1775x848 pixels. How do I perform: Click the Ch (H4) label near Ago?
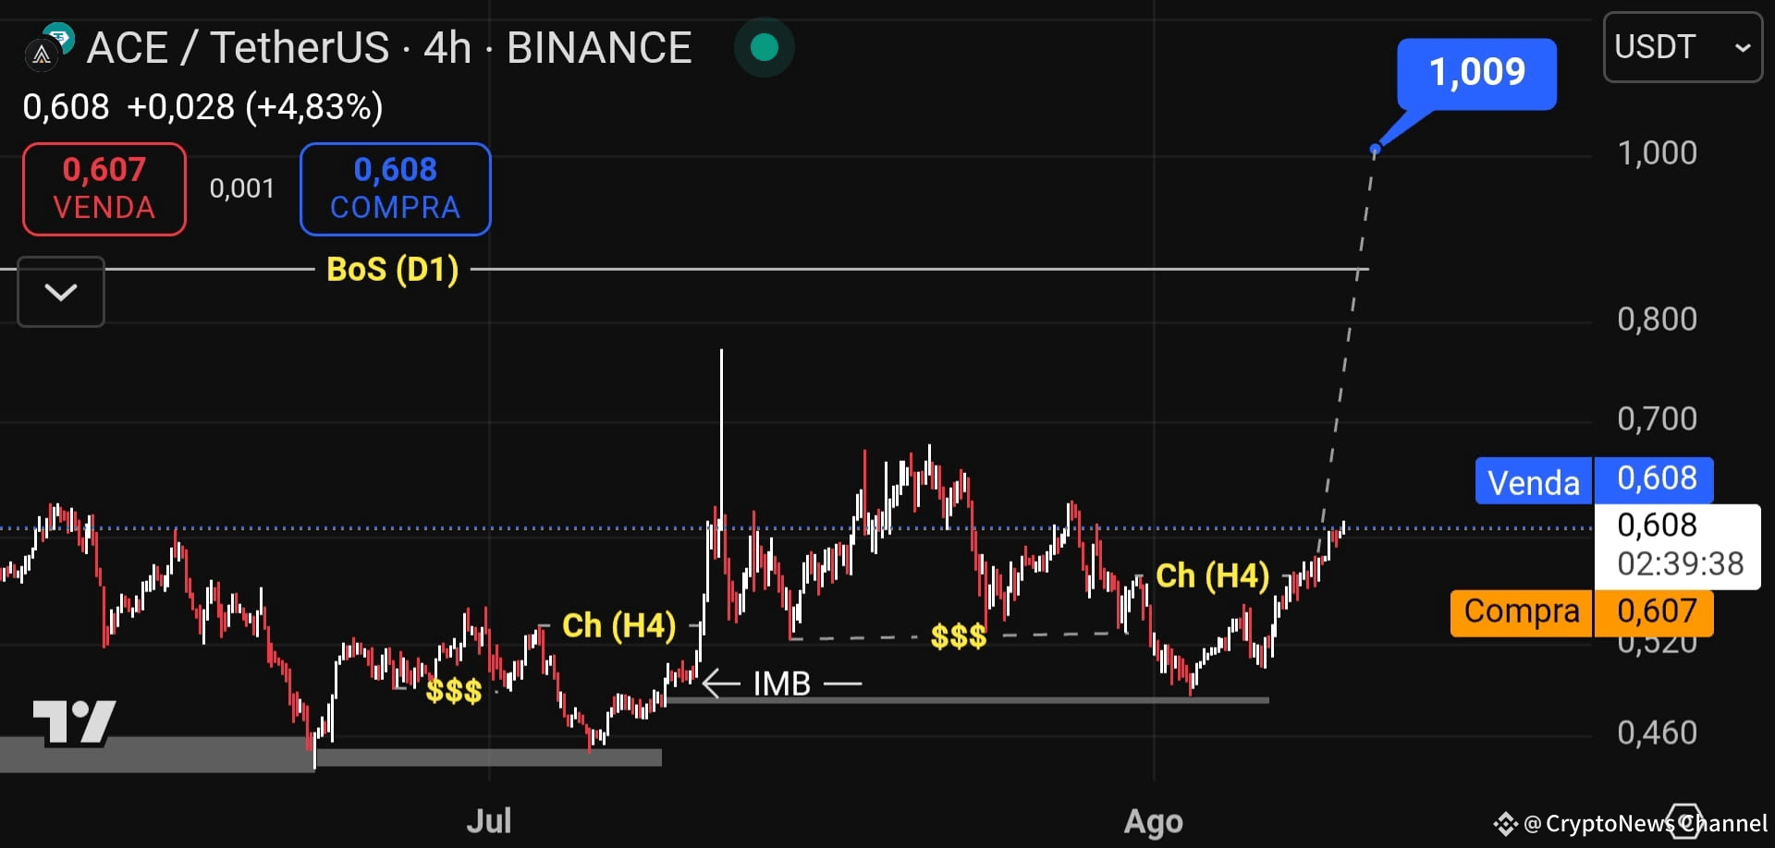click(x=1212, y=575)
